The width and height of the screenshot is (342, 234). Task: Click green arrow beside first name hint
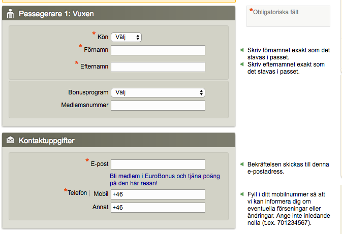[242, 50]
